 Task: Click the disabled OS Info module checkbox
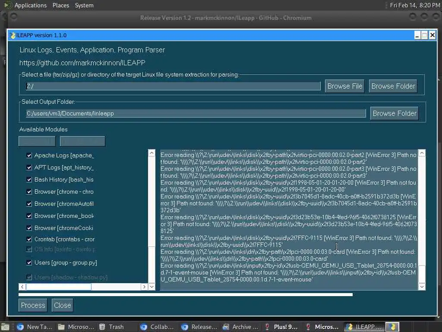pyautogui.click(x=29, y=249)
